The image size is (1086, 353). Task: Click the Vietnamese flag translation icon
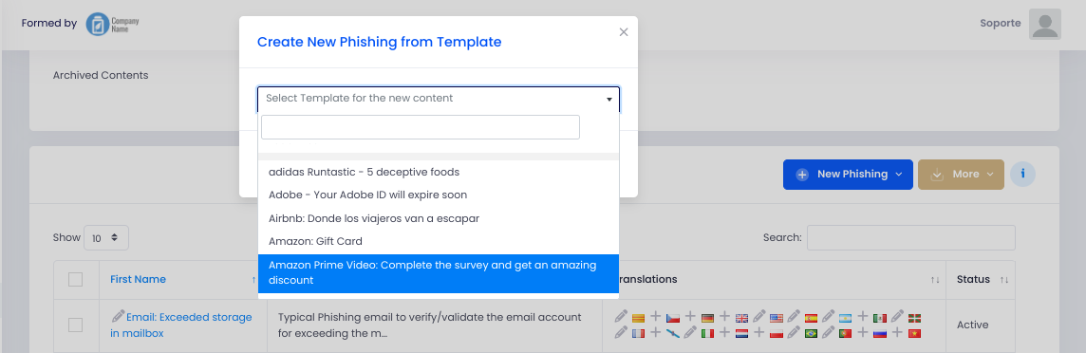(x=914, y=334)
